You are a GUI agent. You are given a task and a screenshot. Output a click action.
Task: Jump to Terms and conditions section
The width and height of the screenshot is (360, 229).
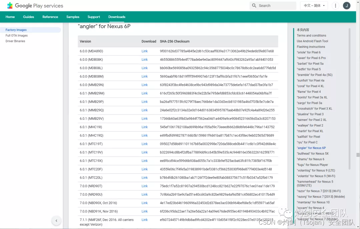tap(311, 35)
